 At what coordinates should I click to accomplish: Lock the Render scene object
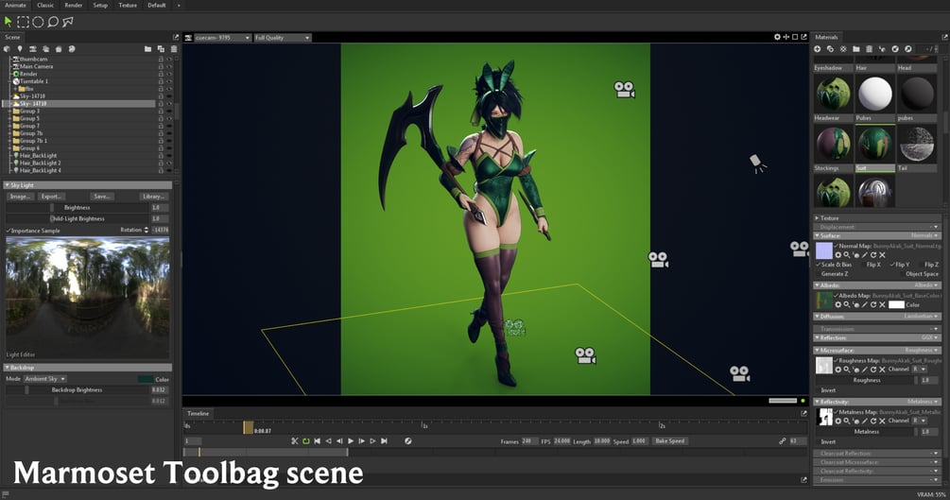(161, 74)
